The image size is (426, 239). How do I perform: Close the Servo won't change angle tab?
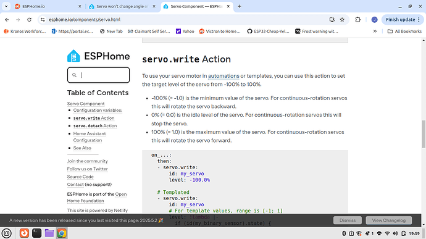coord(154,6)
